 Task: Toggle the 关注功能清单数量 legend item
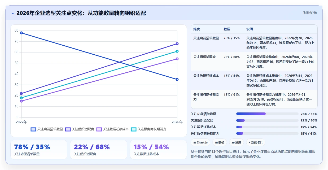47,129
